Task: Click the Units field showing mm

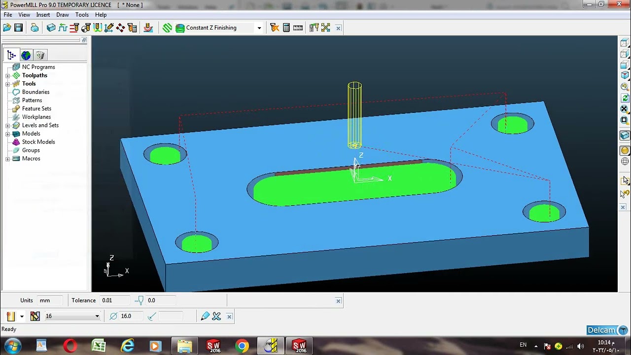Action: [50, 300]
